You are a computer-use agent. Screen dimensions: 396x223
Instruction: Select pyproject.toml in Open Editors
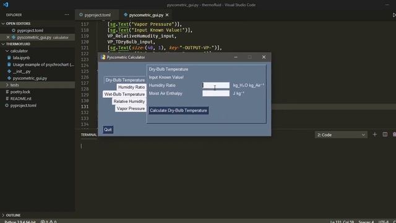(x=30, y=30)
